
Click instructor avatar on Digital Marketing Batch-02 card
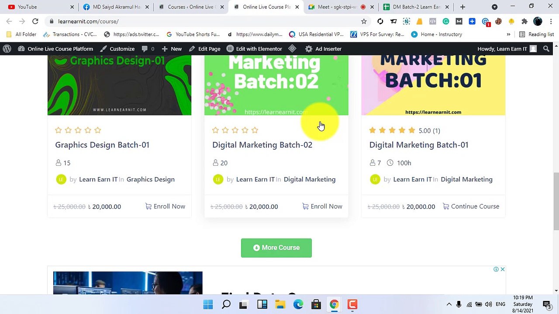pos(218,179)
